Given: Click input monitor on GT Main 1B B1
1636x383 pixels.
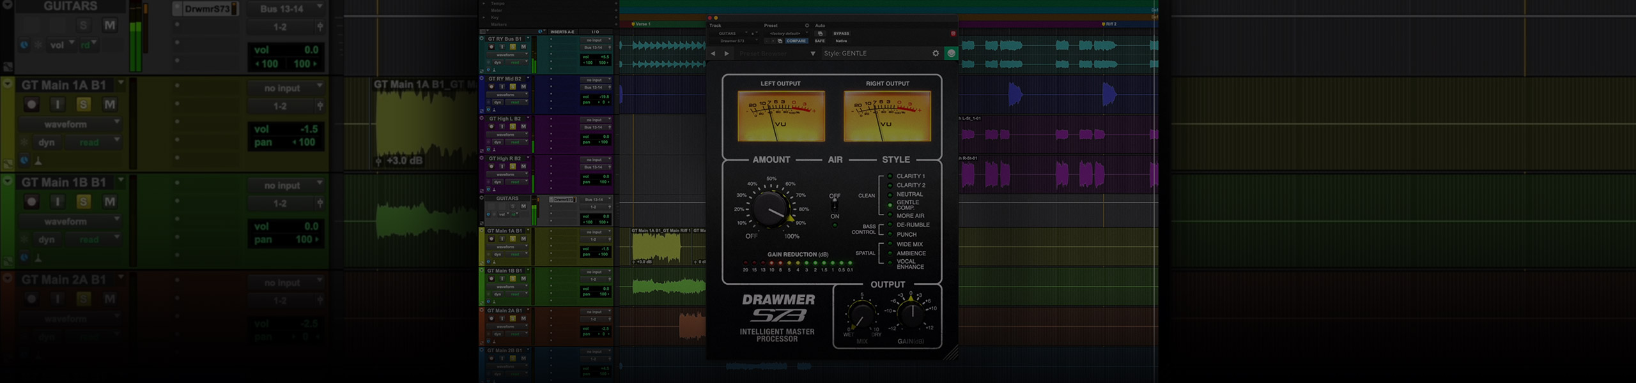Looking at the screenshot, I should coord(58,202).
